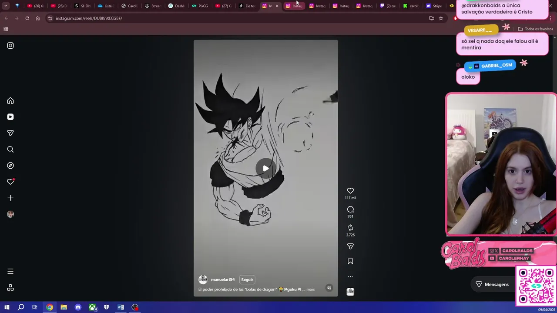Image resolution: width=557 pixels, height=313 pixels.
Task: Open reel audio thumbnail below options
Action: click(350, 292)
